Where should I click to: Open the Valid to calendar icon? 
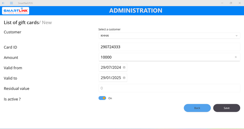pyautogui.click(x=124, y=78)
